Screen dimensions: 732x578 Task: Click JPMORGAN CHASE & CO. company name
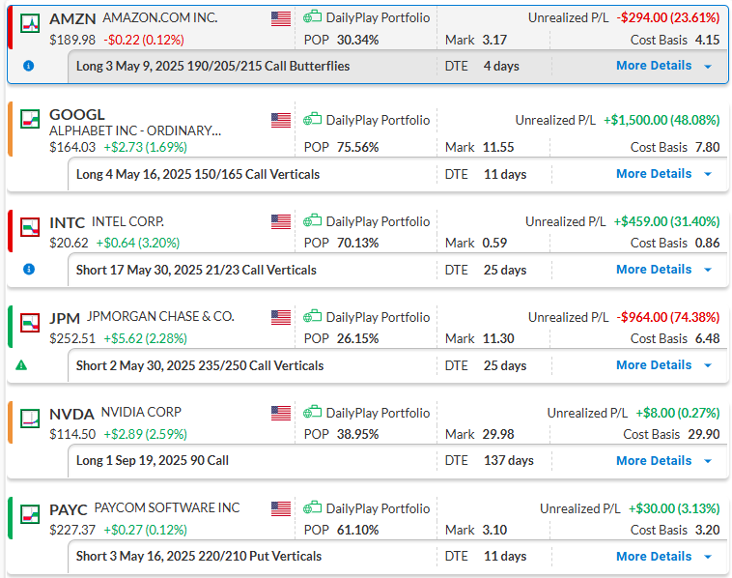coord(160,317)
